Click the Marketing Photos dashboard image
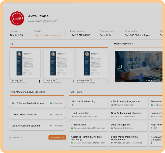165x153 pixels. click(x=139, y=67)
